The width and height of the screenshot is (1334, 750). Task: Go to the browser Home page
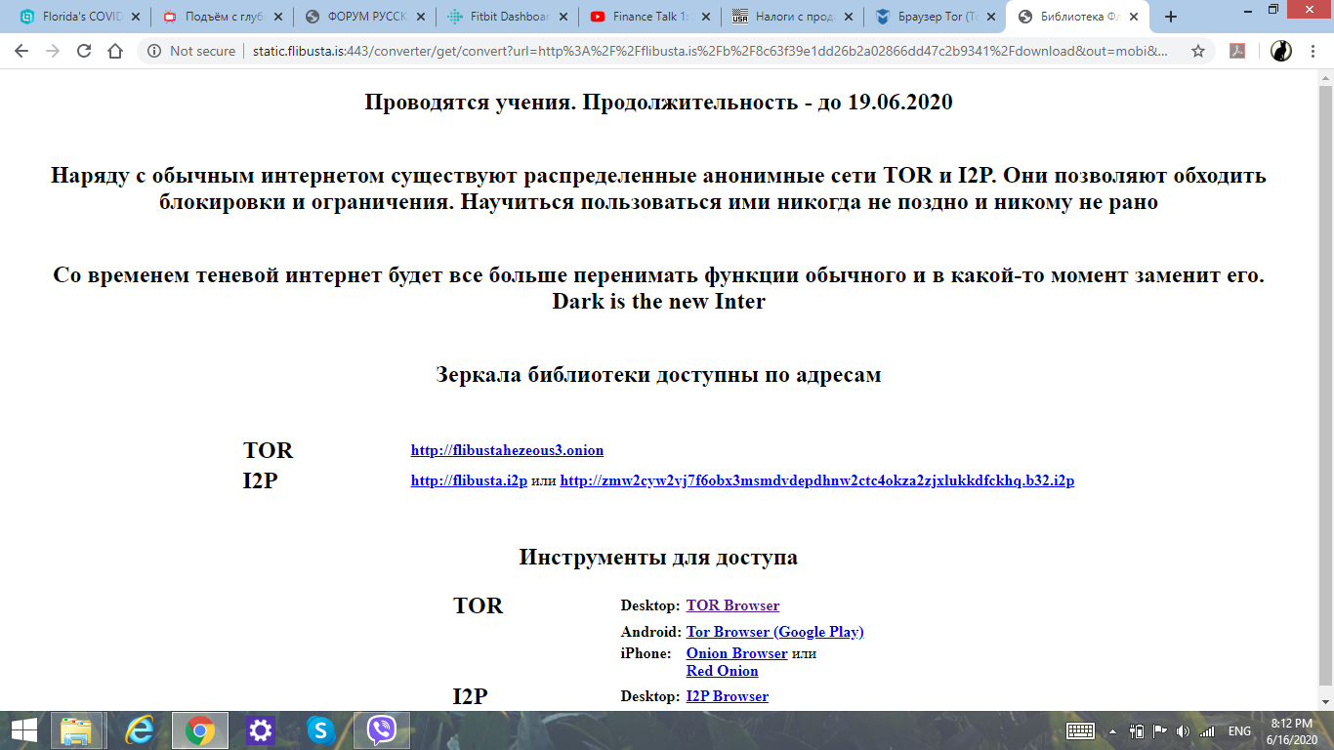coord(115,52)
